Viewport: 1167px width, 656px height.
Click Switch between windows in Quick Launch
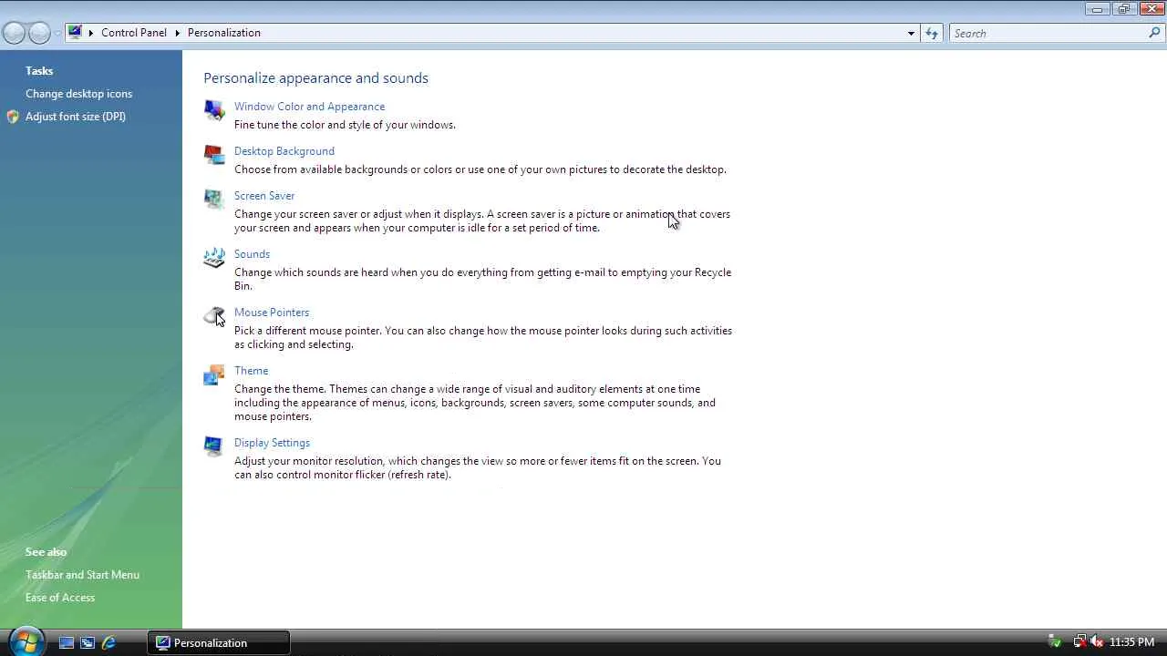point(88,642)
